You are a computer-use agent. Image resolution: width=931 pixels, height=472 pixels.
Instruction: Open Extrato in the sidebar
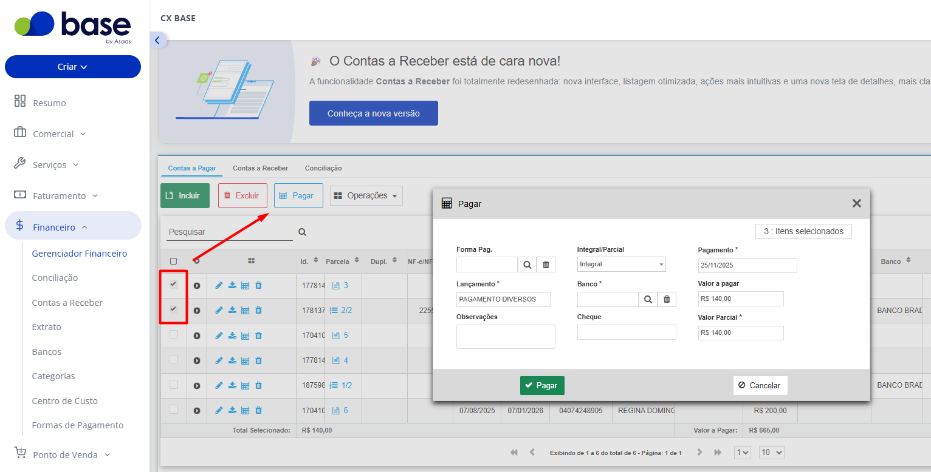(47, 327)
